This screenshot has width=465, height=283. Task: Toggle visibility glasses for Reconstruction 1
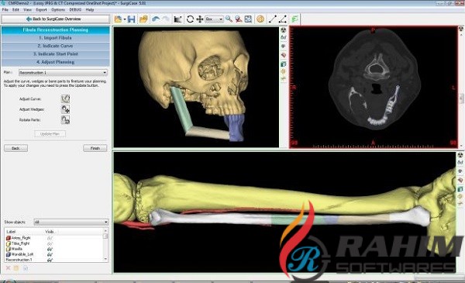coord(50,260)
